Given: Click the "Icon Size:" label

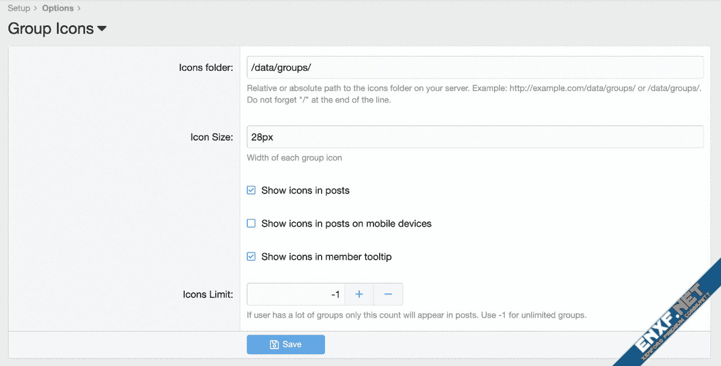Looking at the screenshot, I should [211, 137].
